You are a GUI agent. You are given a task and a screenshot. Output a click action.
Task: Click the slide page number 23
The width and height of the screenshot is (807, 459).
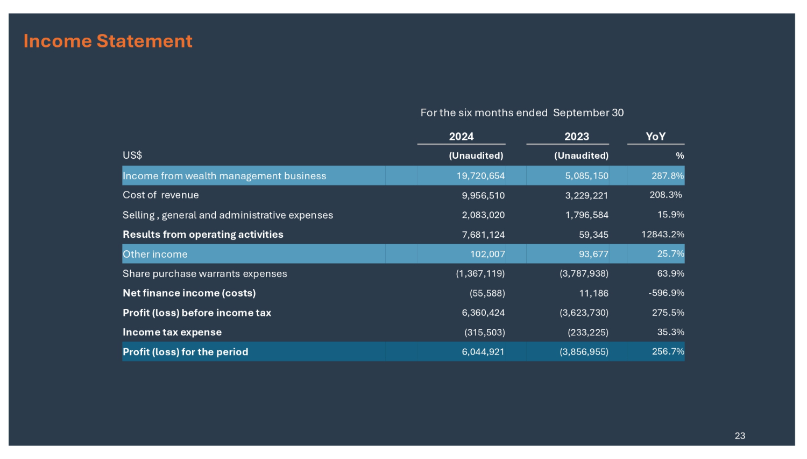click(x=740, y=436)
